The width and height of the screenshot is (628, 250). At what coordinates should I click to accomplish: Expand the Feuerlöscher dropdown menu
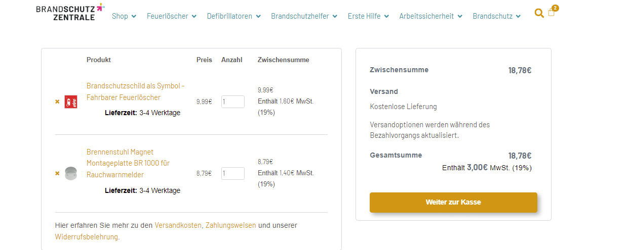coord(172,16)
